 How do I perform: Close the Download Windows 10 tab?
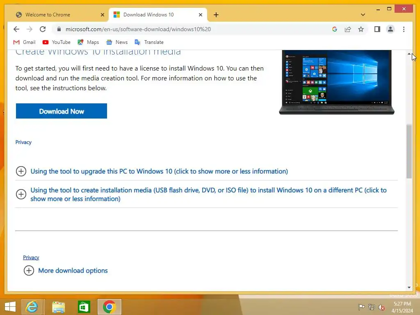(200, 15)
